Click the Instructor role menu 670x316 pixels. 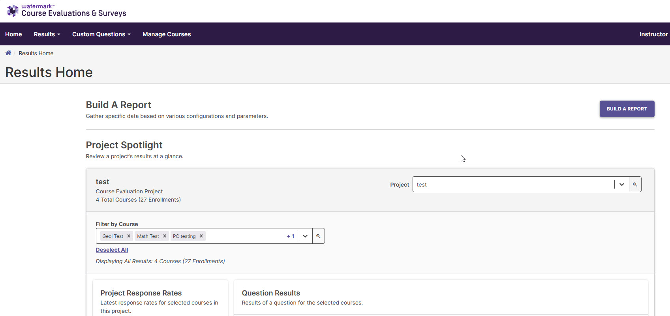point(654,34)
